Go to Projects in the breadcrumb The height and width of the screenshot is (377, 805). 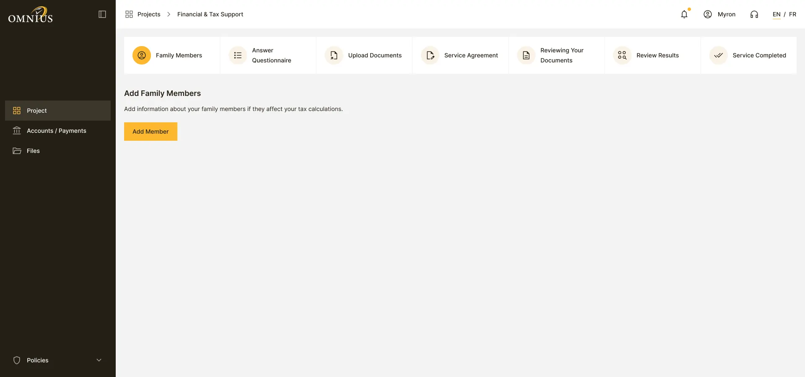[149, 14]
